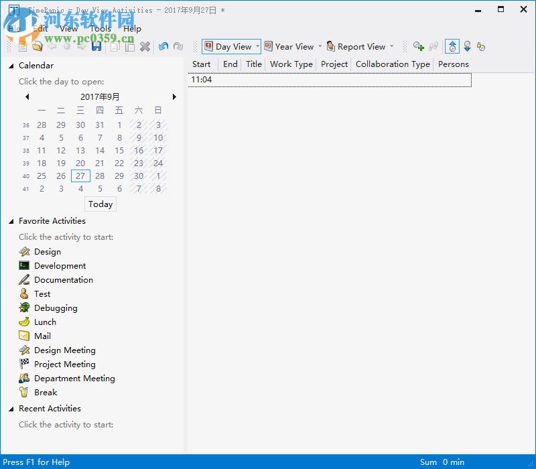The width and height of the screenshot is (536, 469).
Task: Select the Add Activity tool
Action: pyautogui.click(x=419, y=46)
